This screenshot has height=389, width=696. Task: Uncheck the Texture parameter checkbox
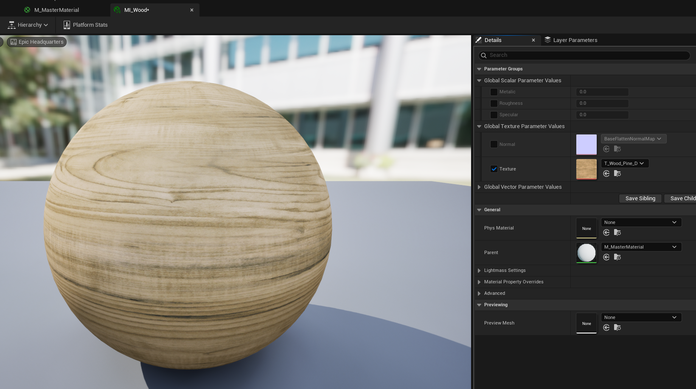[x=494, y=169]
